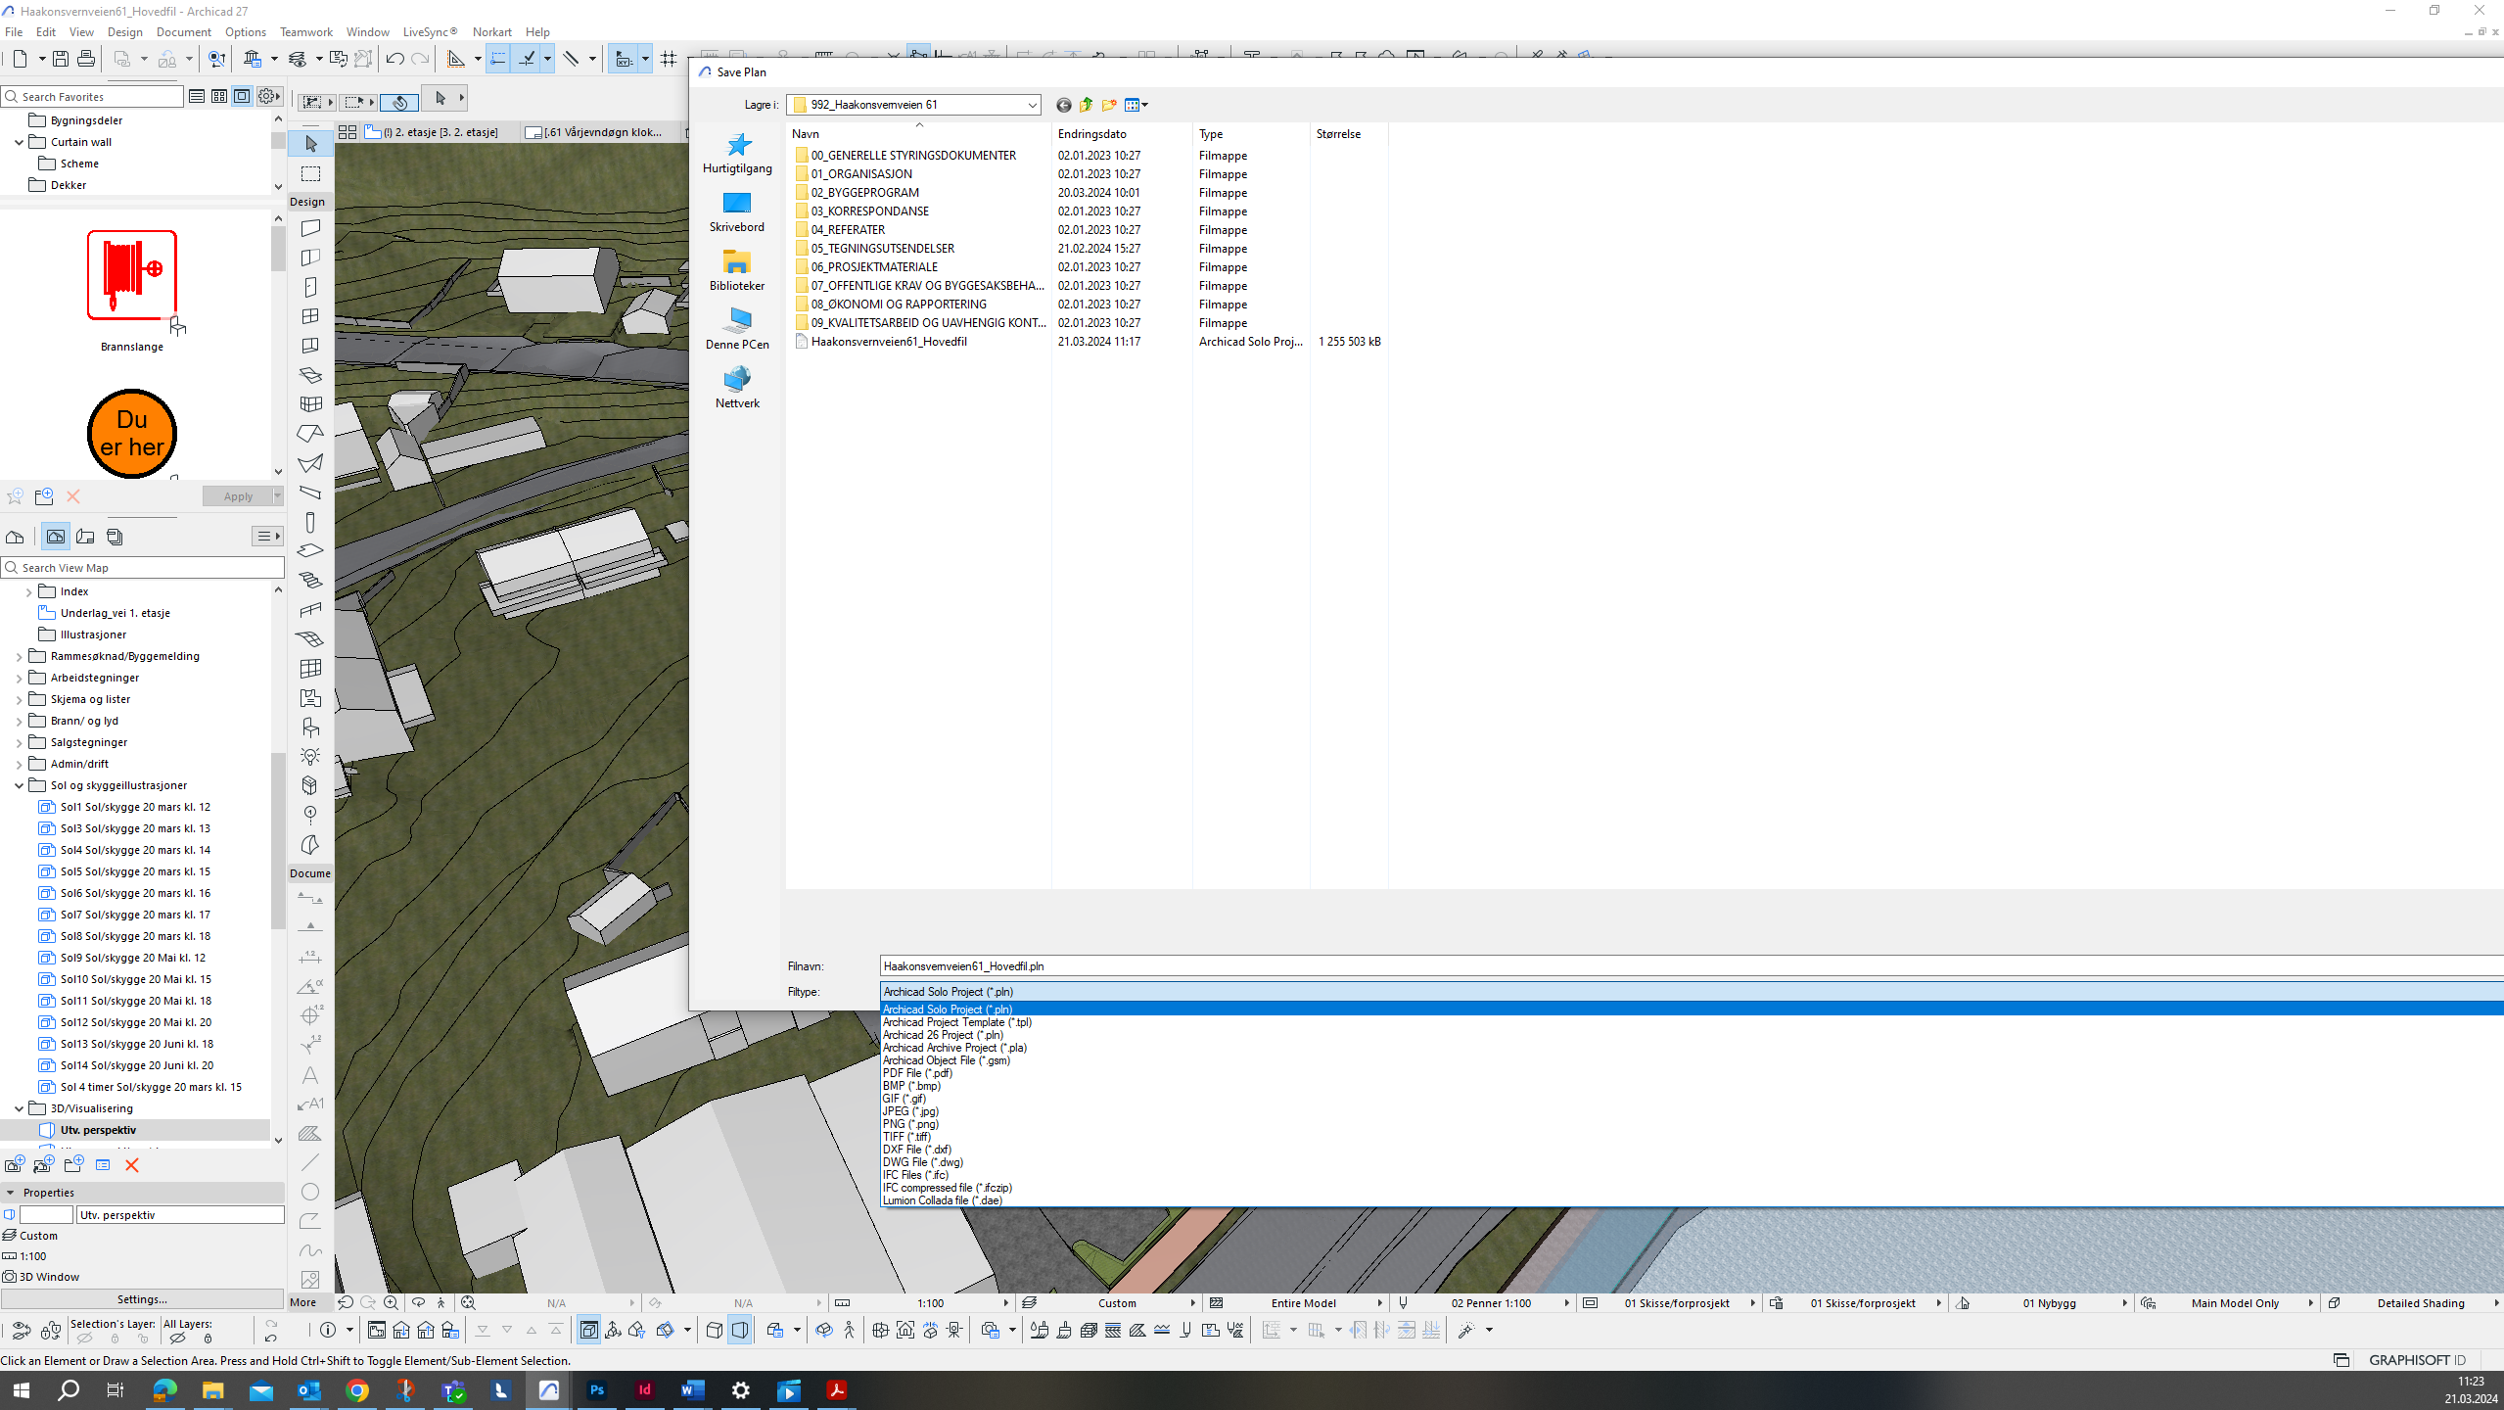Open Photoshop from the taskbar
This screenshot has width=2504, height=1410.
tap(597, 1389)
